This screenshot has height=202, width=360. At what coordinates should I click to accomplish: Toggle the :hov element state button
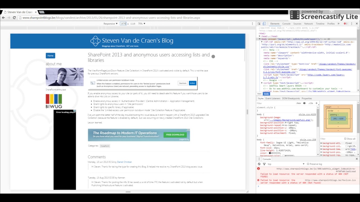coord(298,103)
